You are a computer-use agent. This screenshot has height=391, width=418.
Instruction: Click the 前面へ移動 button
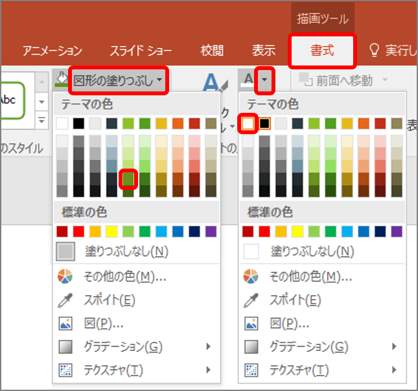pos(337,80)
